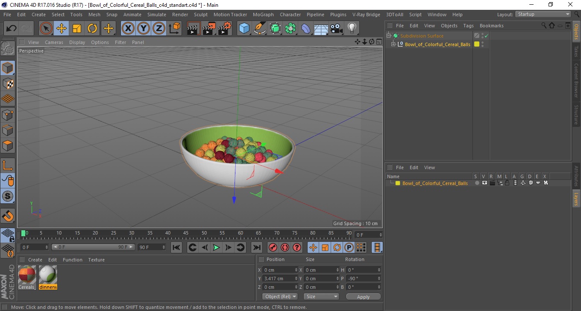
Task: Click the Position Y input field
Action: coord(278,279)
